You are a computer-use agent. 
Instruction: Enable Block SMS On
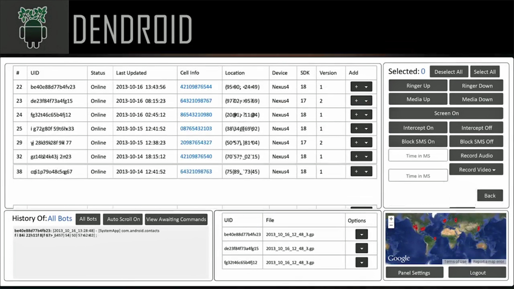tap(418, 141)
